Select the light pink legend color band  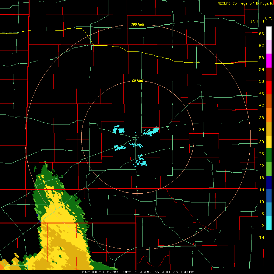click(269, 47)
